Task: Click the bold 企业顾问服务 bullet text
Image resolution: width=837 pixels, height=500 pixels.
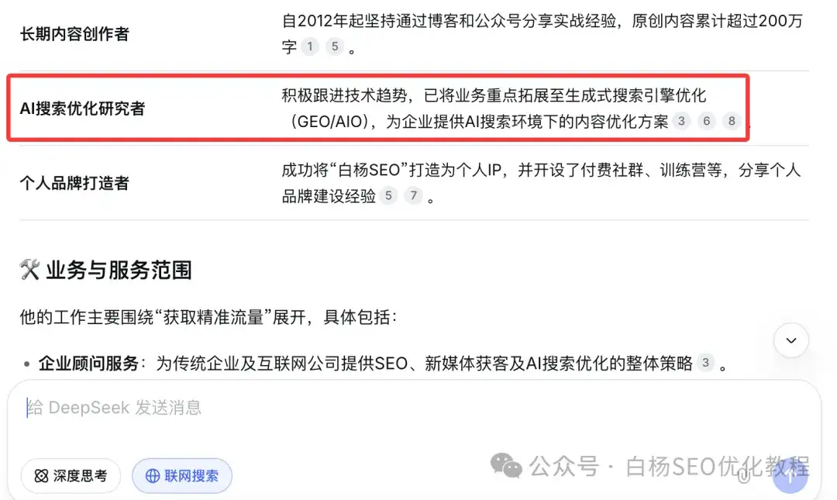Action: point(88,364)
